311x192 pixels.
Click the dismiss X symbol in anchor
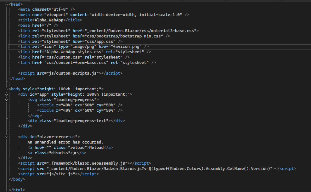(75, 153)
